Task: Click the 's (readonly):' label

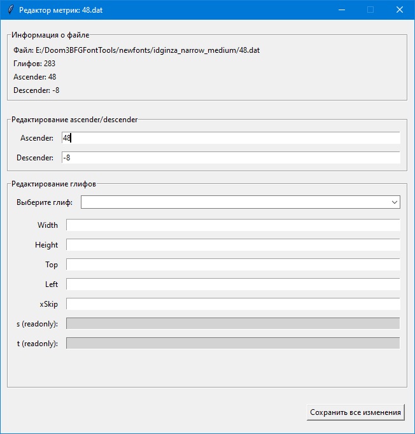Action: [38, 324]
